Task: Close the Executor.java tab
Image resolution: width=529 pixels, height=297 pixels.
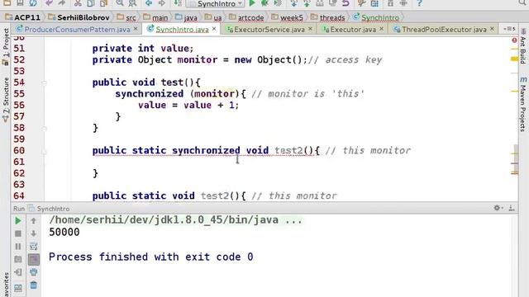Action: click(381, 29)
